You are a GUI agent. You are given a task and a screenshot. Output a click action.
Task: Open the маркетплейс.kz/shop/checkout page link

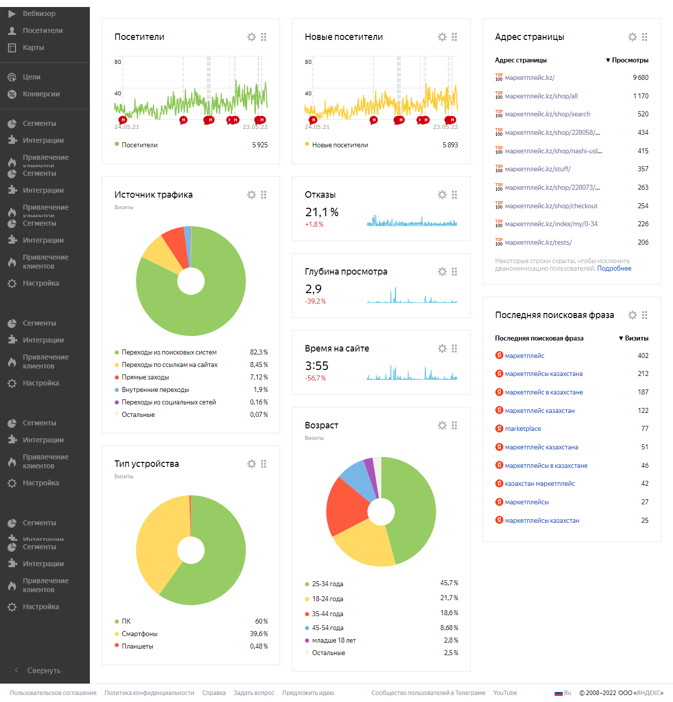[551, 206]
